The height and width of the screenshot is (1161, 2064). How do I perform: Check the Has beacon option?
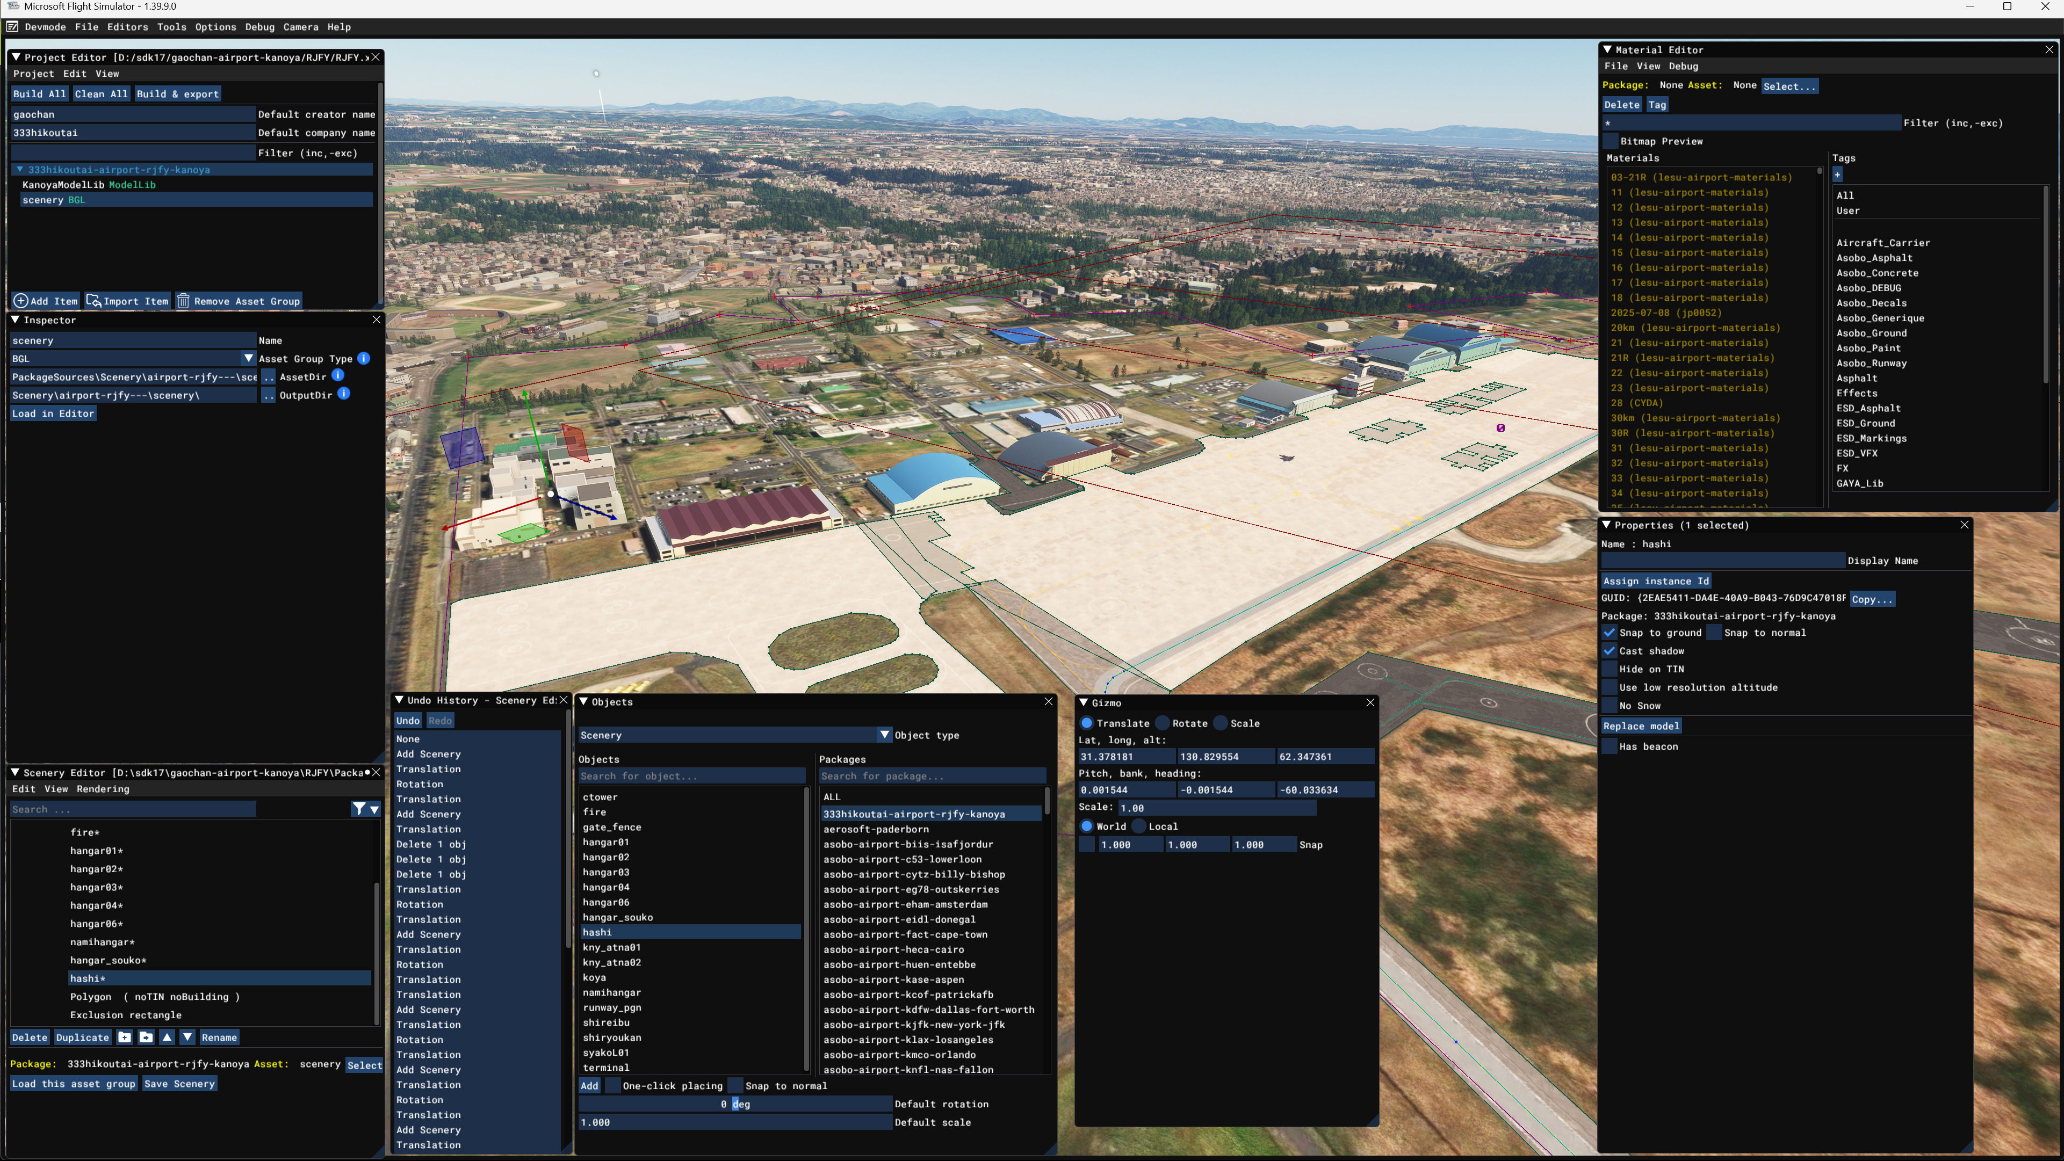pyautogui.click(x=1609, y=746)
